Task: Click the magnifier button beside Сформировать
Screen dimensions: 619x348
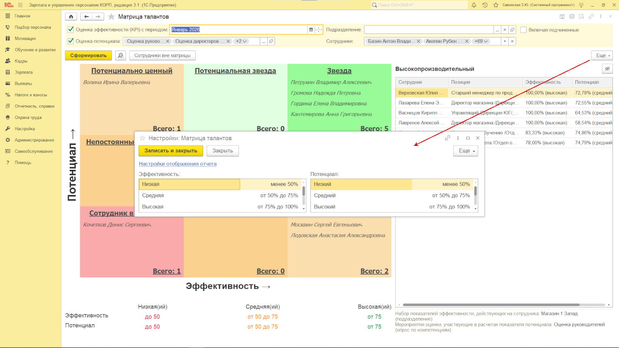Action: pyautogui.click(x=120, y=56)
